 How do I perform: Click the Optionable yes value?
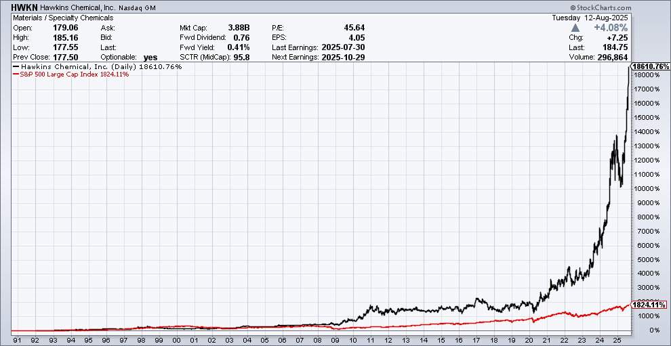pyautogui.click(x=150, y=58)
